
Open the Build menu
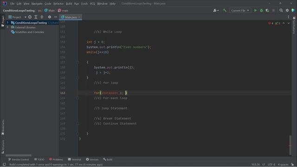coord(69,4)
